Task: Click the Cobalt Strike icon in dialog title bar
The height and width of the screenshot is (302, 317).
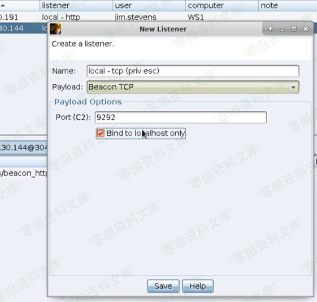Action: 55,29
